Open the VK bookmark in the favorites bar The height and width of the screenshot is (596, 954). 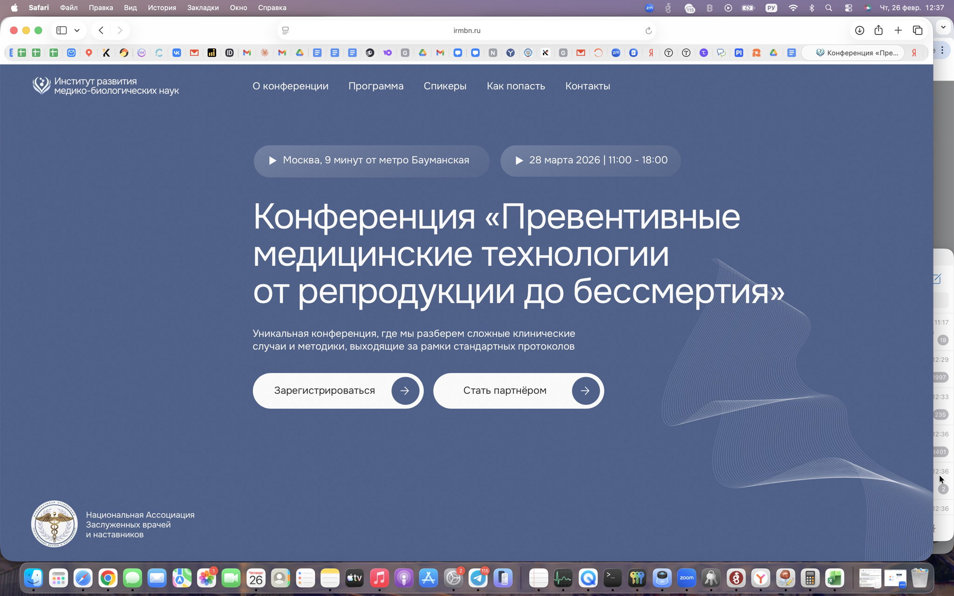177,53
